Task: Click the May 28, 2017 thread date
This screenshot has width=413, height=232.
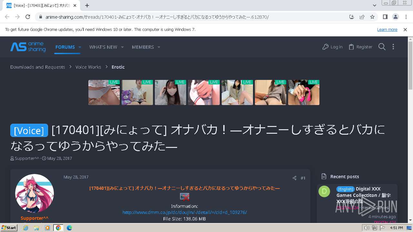Action: point(59,159)
